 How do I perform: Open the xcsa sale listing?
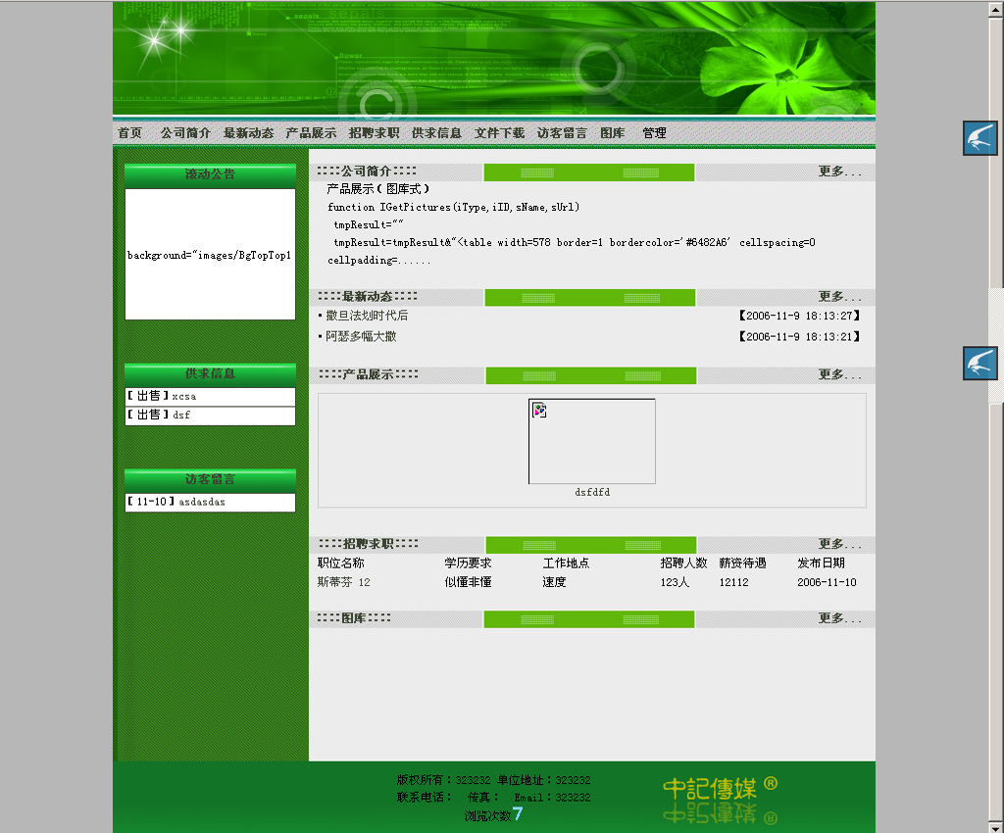(183, 397)
